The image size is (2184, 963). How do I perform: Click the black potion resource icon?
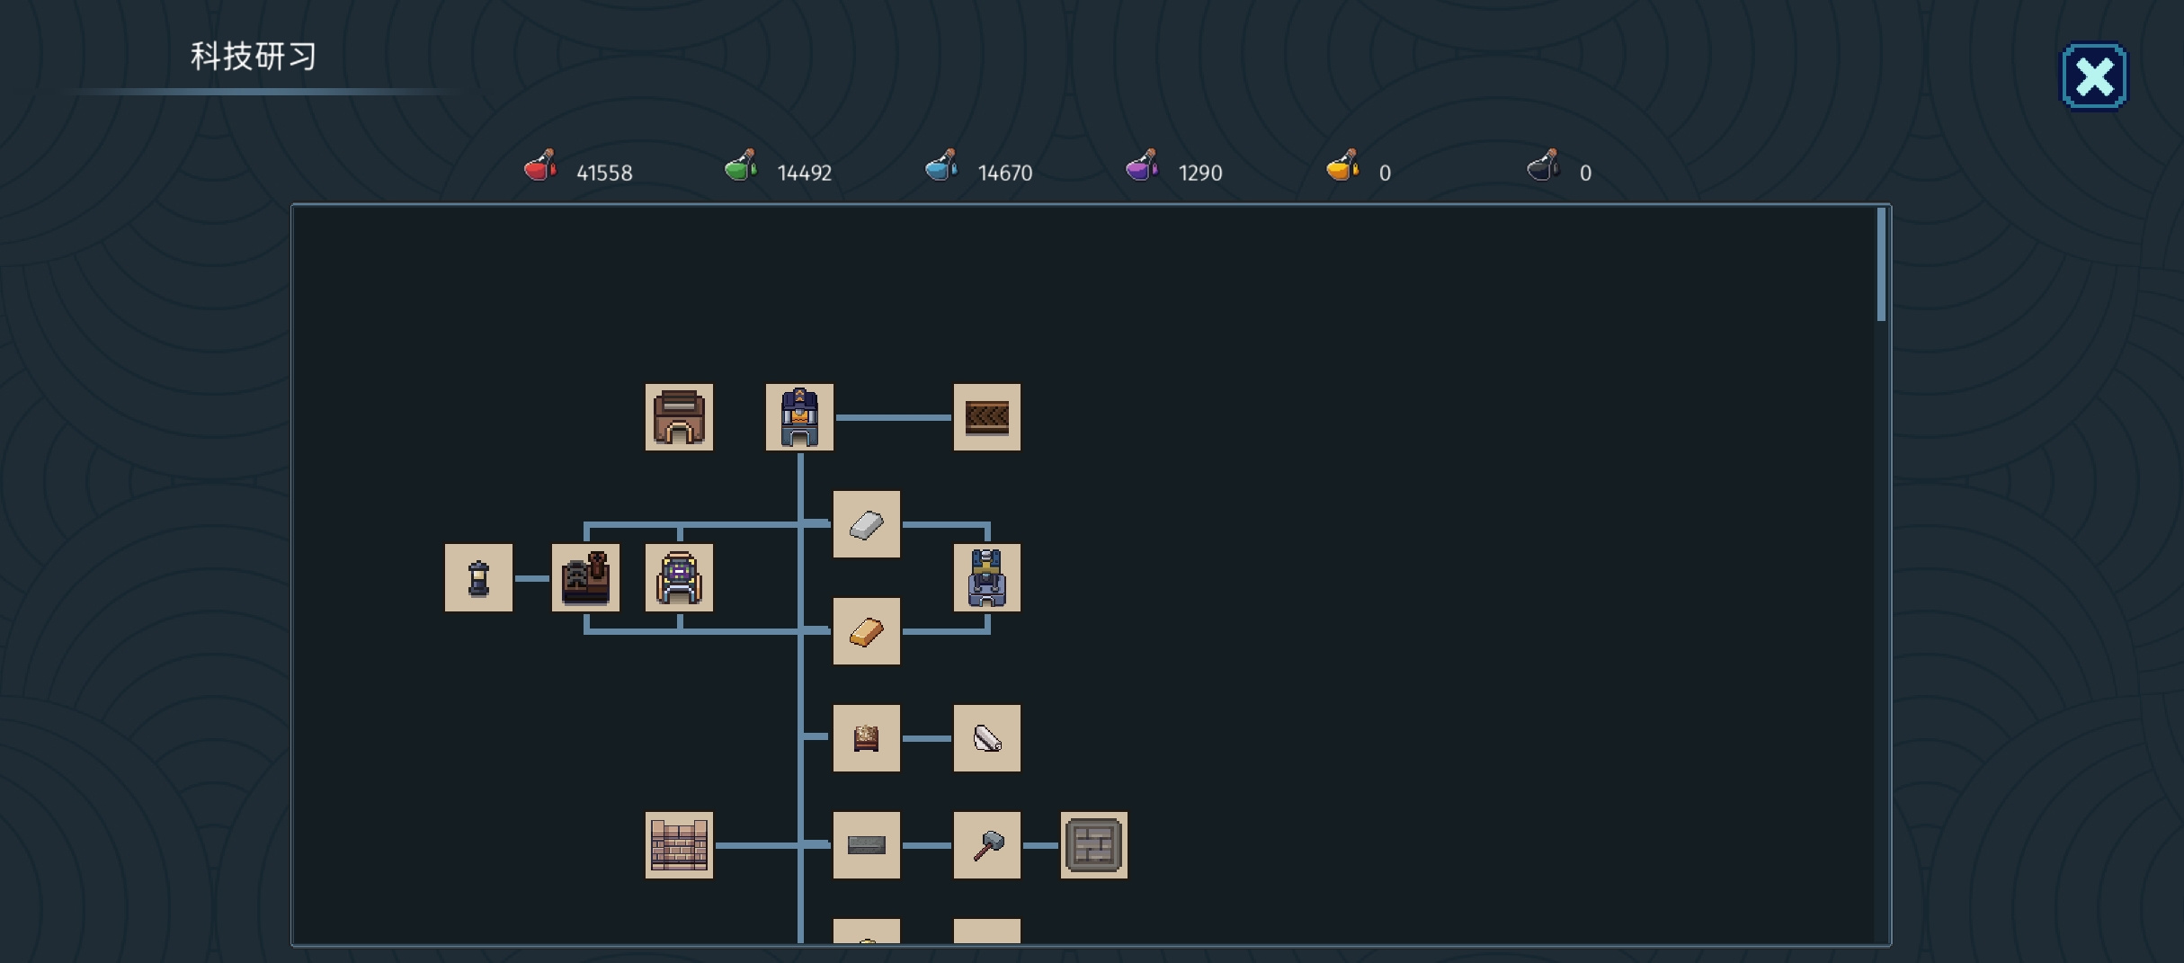[x=1544, y=165]
